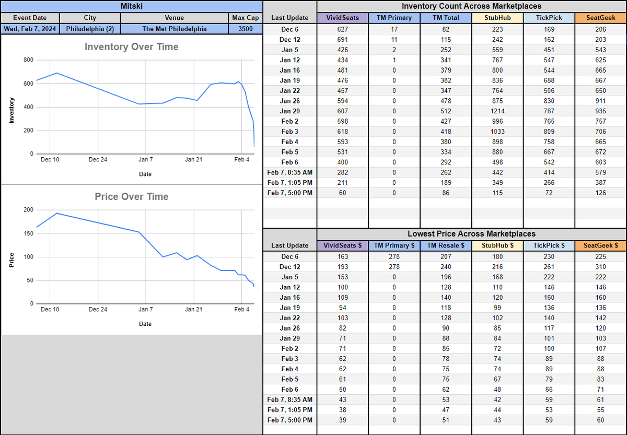
Task: Click Last Update header in inventory table
Action: [289, 18]
